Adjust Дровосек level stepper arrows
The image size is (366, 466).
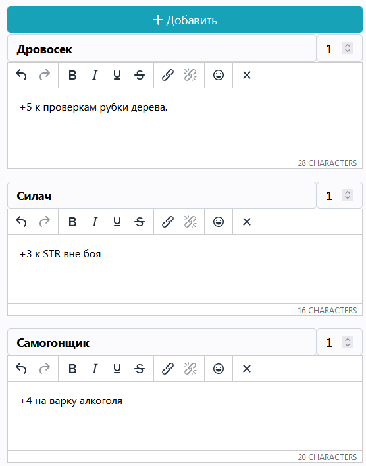348,48
